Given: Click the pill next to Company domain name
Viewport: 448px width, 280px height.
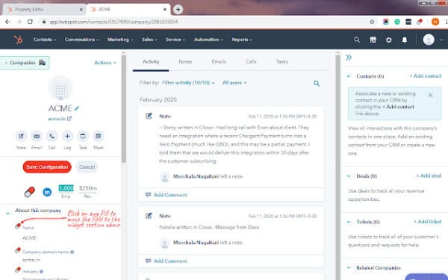Looking at the screenshot, I should point(18,250).
